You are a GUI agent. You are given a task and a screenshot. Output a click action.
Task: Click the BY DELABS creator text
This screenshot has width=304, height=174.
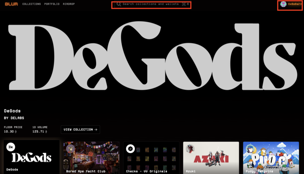coord(14,118)
